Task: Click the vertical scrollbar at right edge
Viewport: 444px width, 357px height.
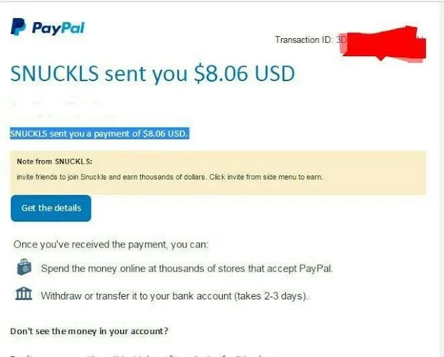Action: click(441, 179)
